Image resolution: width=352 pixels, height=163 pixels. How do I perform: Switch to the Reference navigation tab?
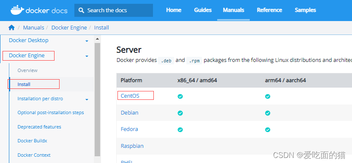click(270, 10)
